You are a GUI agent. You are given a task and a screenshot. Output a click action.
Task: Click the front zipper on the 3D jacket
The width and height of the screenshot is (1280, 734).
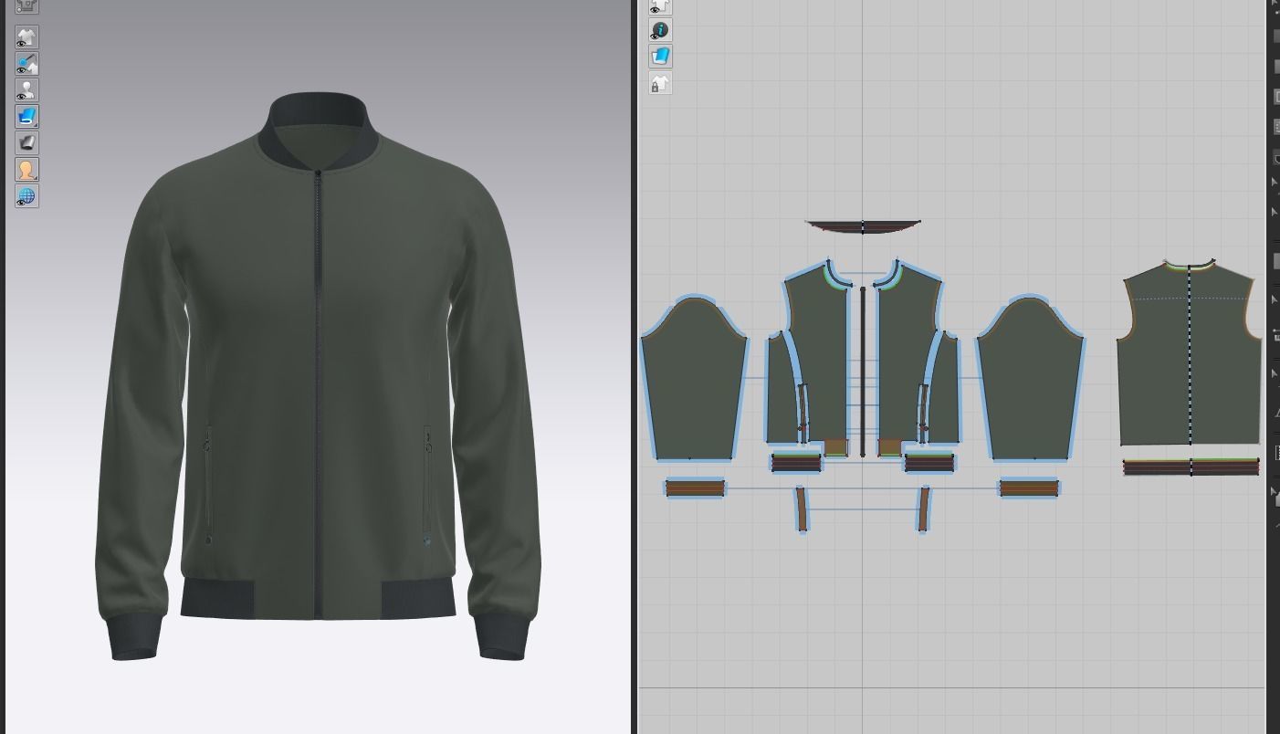point(318,393)
